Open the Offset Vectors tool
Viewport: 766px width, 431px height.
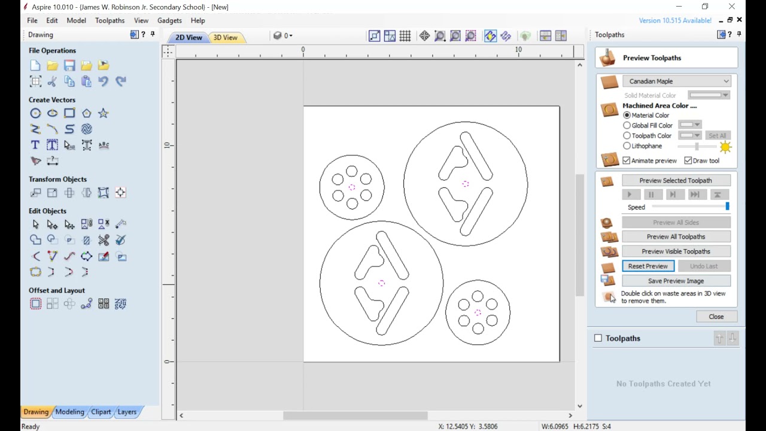pyautogui.click(x=35, y=304)
